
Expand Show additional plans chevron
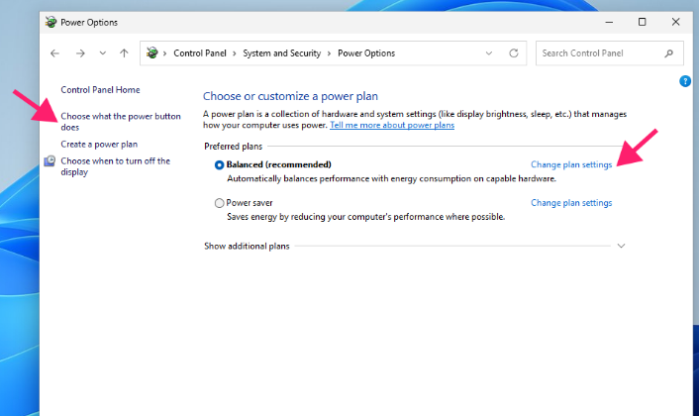[x=621, y=246]
